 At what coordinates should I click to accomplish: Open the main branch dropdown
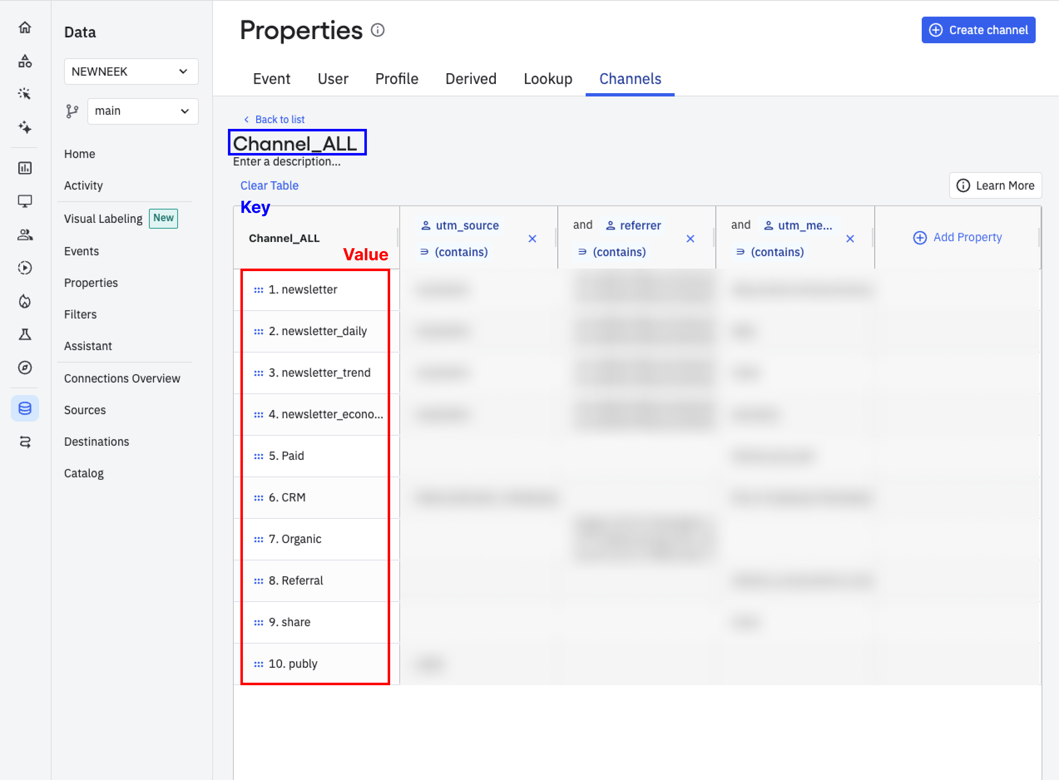coord(143,111)
